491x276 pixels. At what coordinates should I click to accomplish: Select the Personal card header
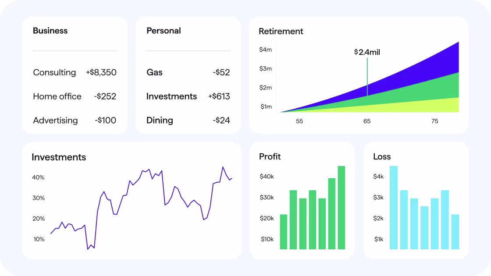[164, 31]
